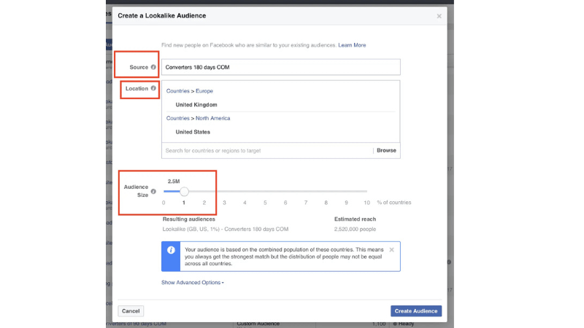Expand Show Advanced Options
Screen dimensions: 584x328
(x=192, y=282)
